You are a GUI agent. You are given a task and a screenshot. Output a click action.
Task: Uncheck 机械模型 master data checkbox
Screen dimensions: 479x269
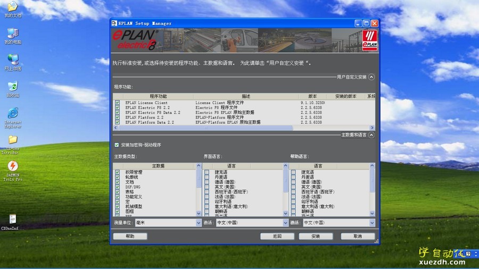tap(117, 206)
